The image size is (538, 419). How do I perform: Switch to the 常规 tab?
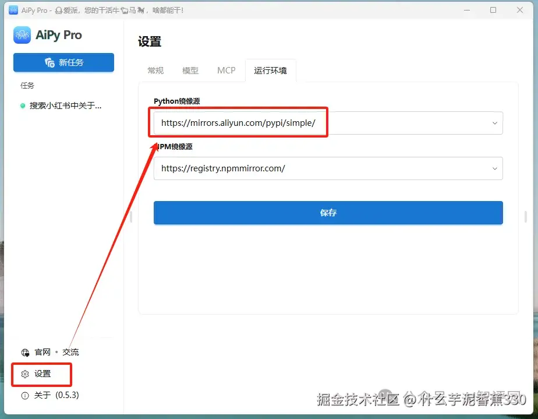(x=155, y=70)
